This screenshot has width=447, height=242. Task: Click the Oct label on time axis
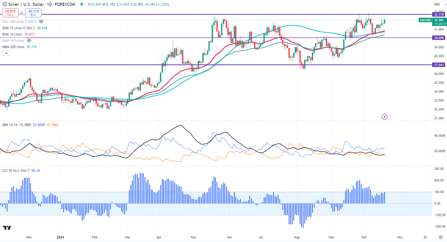click(x=364, y=237)
